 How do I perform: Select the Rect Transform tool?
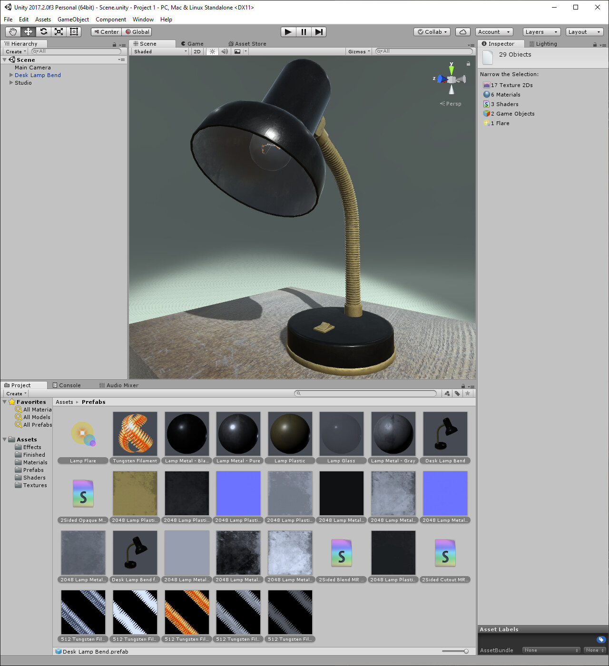(x=74, y=31)
